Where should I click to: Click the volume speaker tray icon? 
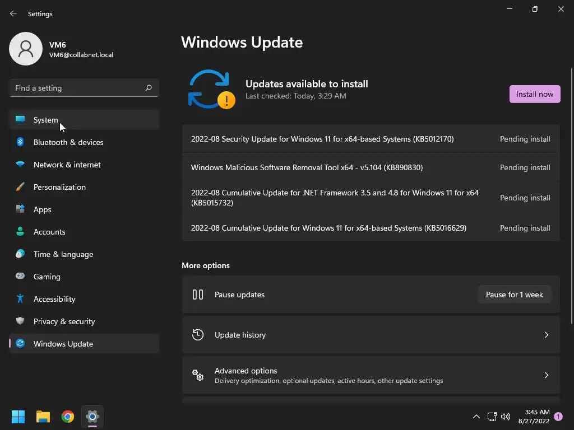click(x=506, y=417)
